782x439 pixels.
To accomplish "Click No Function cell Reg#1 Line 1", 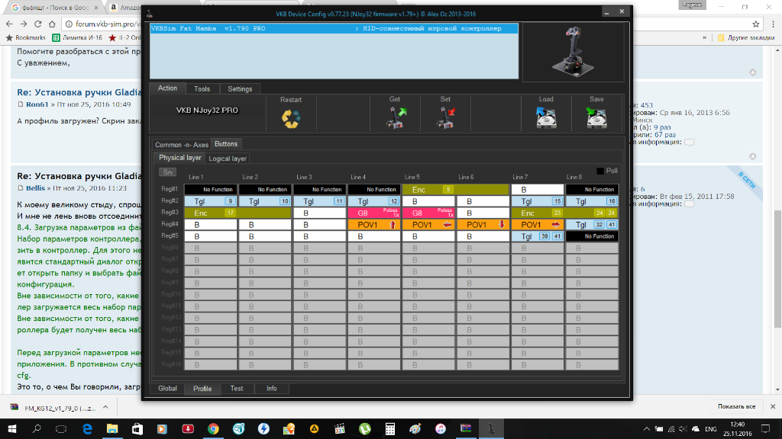I will 211,190.
